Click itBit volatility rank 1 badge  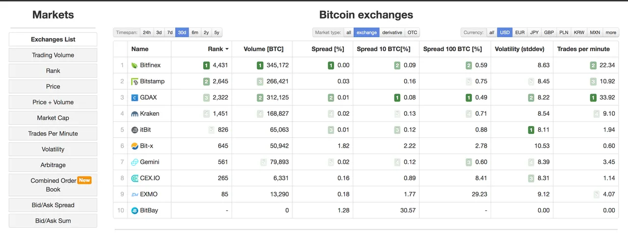click(x=531, y=130)
